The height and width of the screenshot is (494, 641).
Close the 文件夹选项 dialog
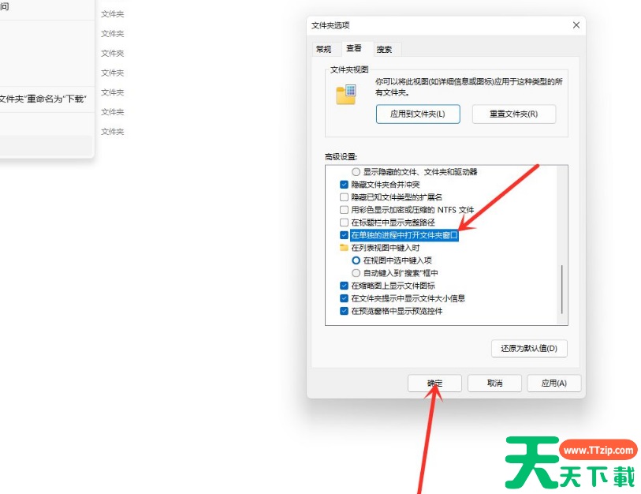click(576, 25)
